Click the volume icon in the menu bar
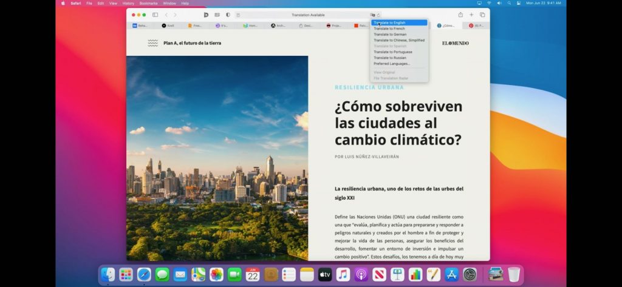This screenshot has width=622, height=287. pyautogui.click(x=499, y=3)
